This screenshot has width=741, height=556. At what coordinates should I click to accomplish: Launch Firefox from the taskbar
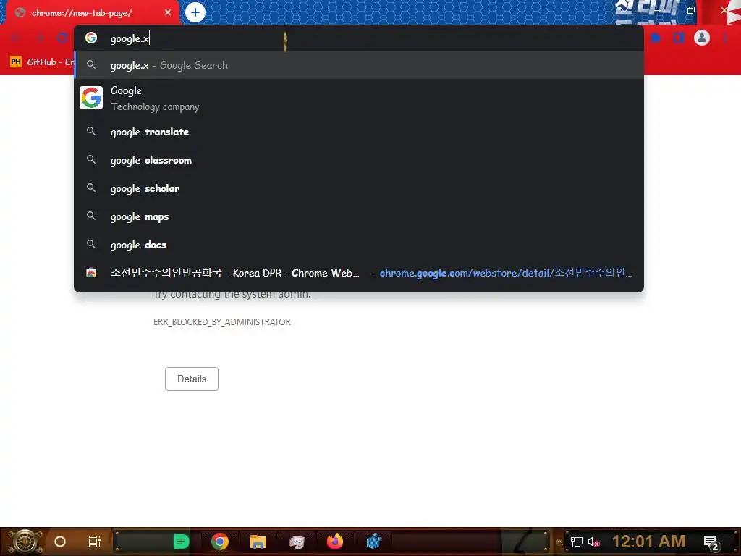335,542
